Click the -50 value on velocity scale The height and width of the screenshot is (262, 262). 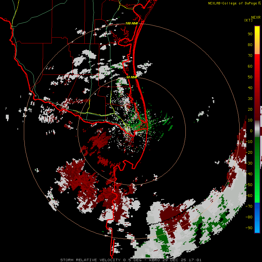249,185
